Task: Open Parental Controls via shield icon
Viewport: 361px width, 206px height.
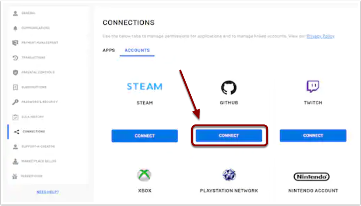Action: [x=15, y=73]
